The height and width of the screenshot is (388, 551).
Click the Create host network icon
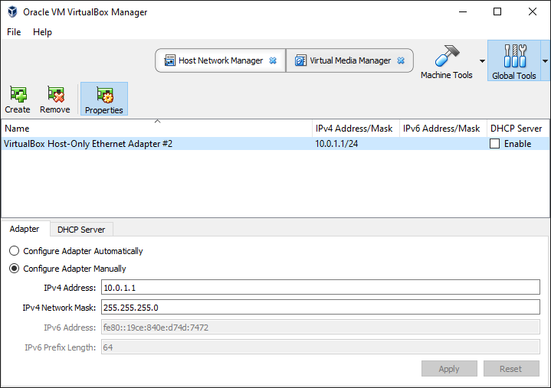18,94
